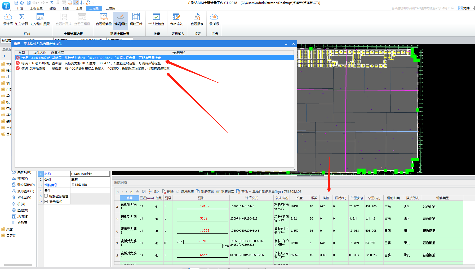
Task: Click the search box at top right
Action: [x=423, y=8]
